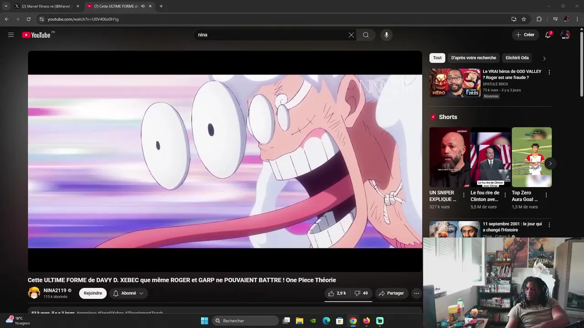Open the browser extensions puzzle icon

click(539, 19)
